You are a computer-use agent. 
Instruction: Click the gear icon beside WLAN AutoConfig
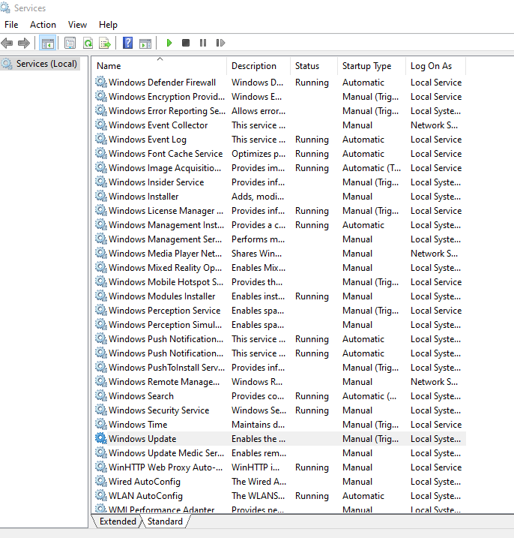(100, 495)
